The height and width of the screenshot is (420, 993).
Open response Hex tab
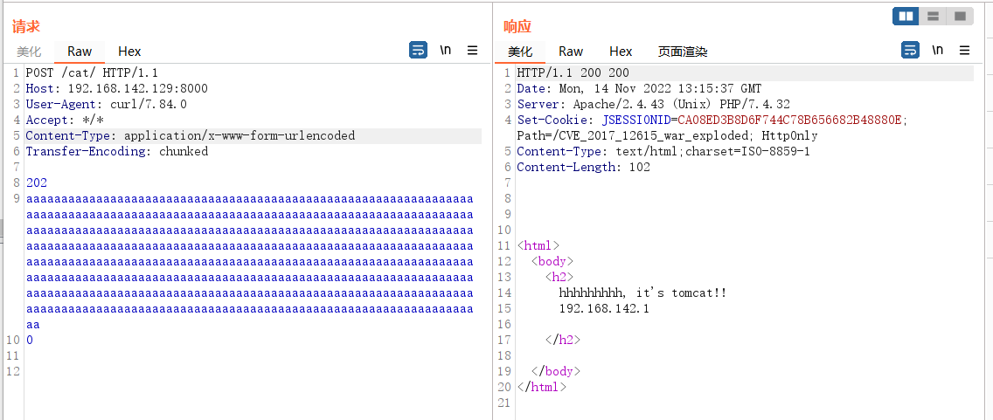(621, 52)
